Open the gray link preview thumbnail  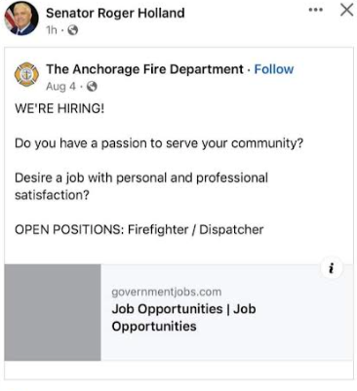tap(53, 312)
